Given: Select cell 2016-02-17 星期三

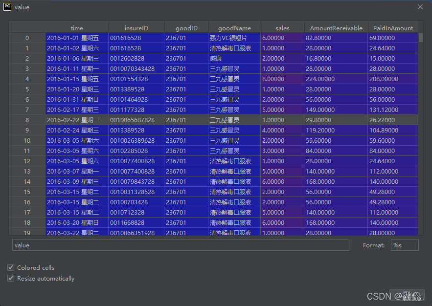Looking at the screenshot, I should click(77, 110).
